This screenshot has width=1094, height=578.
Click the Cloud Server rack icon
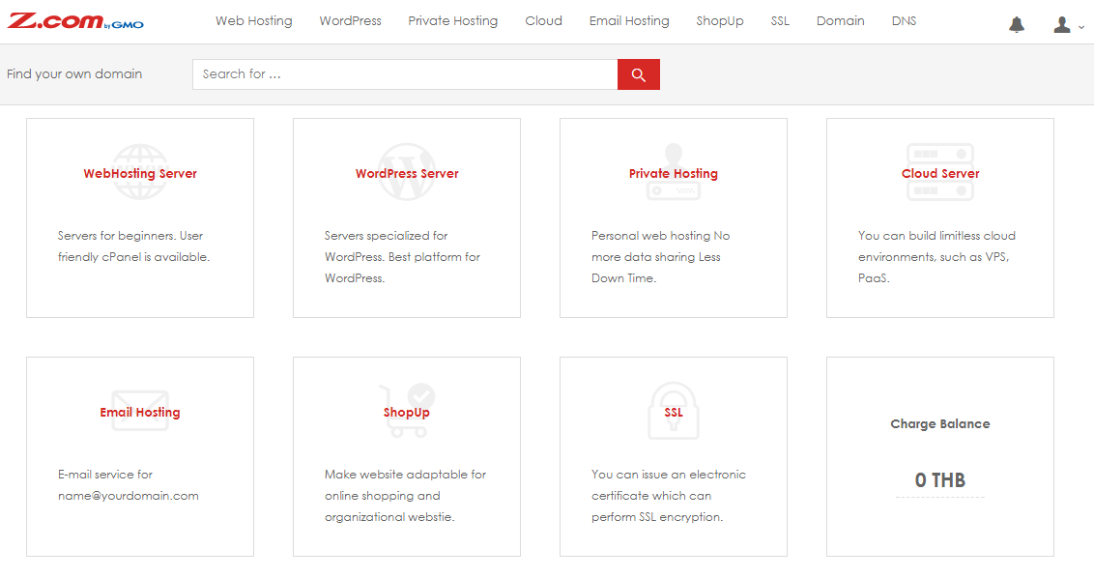point(939,172)
